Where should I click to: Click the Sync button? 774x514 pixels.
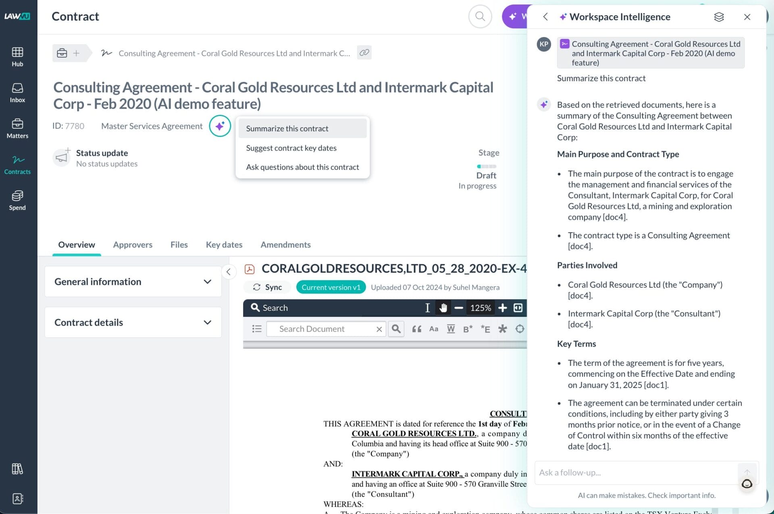pyautogui.click(x=267, y=287)
